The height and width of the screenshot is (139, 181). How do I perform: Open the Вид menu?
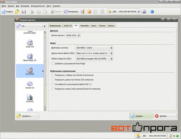[17, 6]
